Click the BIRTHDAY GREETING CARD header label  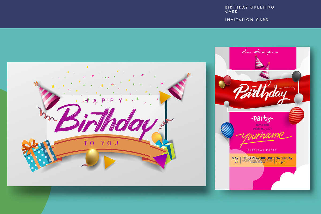250,9
